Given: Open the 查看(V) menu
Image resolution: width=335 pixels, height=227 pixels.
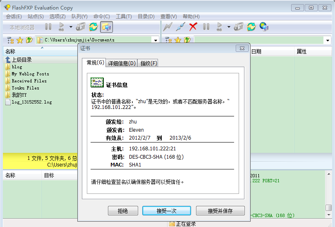Looking at the screenshot, I should click(x=169, y=17).
